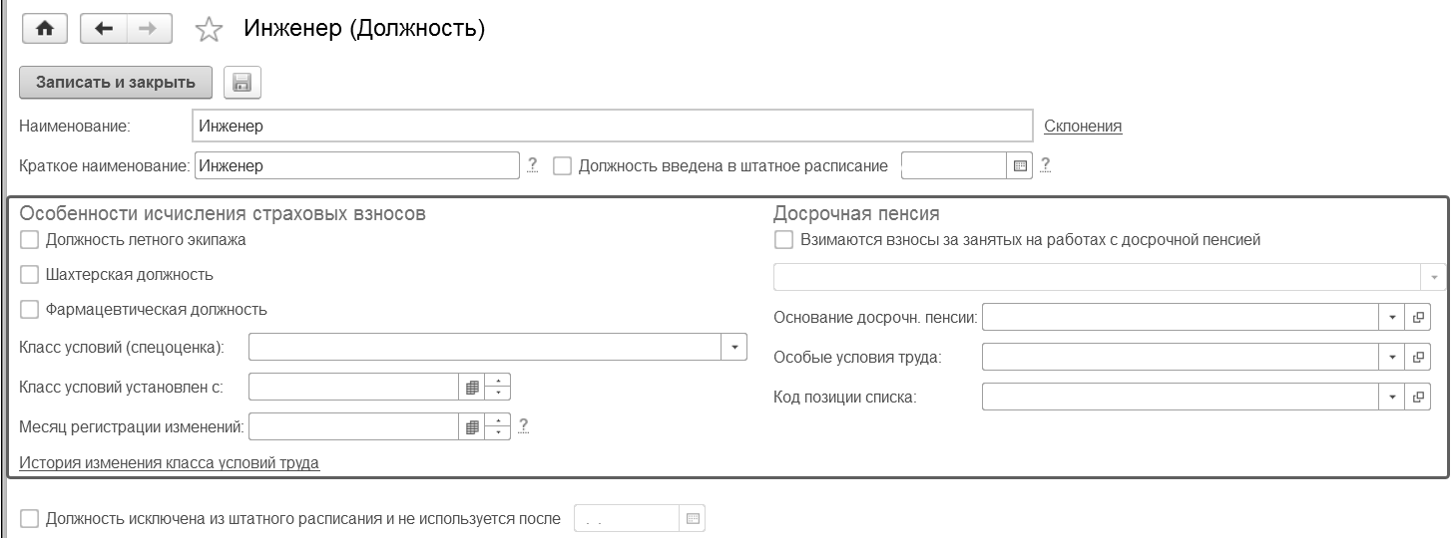
Task: Open 'История изменения класса условий труда' link
Action: coord(170,463)
